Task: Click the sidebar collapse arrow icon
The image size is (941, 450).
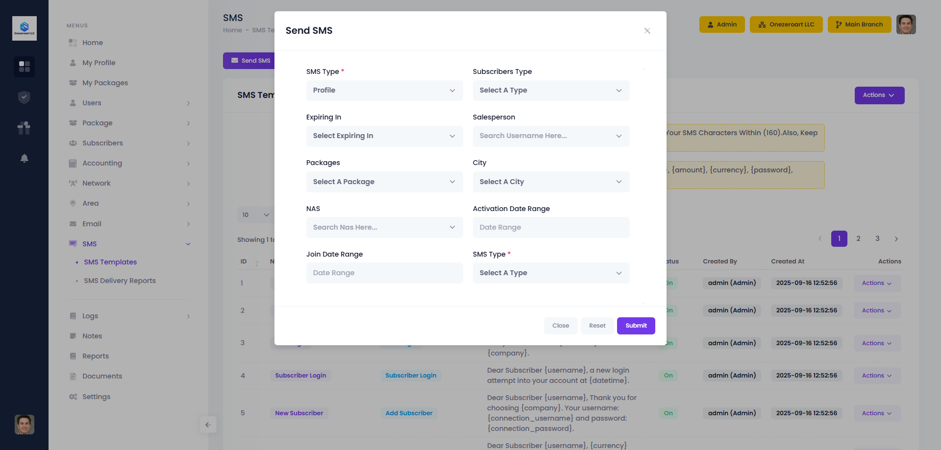Action: [208, 425]
